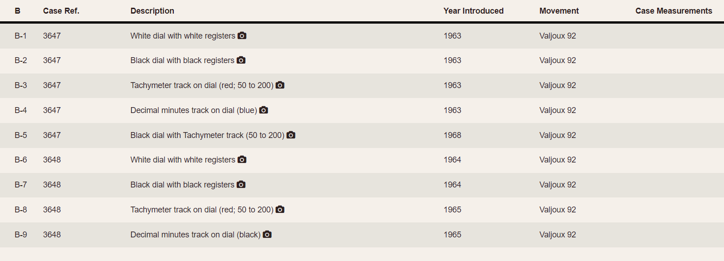Open camera icon for B-5 black tachymeter dial
724x261 pixels.
291,135
